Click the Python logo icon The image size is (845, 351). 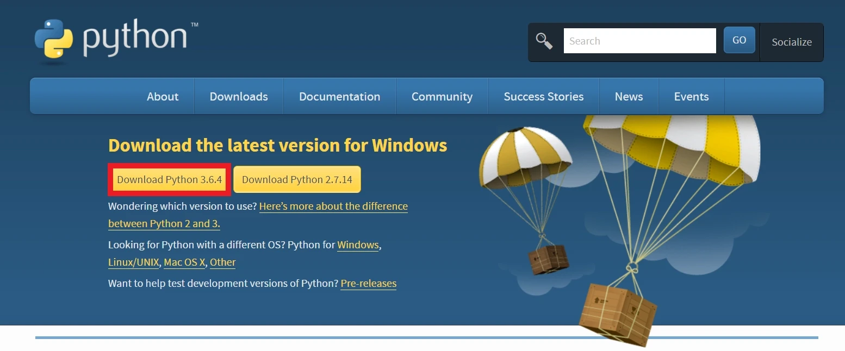[x=53, y=39]
